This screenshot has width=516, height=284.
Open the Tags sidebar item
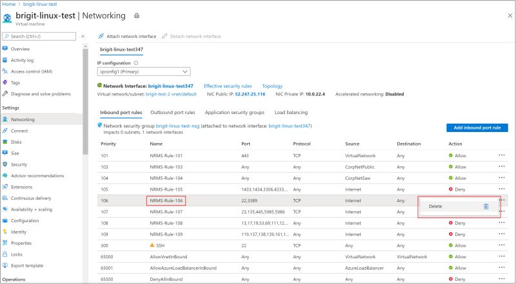coord(15,82)
